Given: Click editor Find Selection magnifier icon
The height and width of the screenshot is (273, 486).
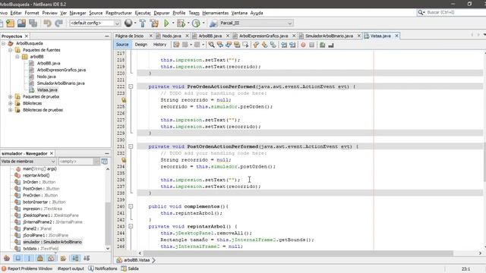Looking at the screenshot, I should (211, 45).
